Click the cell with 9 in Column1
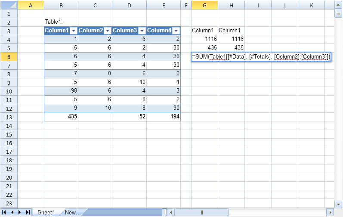The image size is (343, 217). 61,108
